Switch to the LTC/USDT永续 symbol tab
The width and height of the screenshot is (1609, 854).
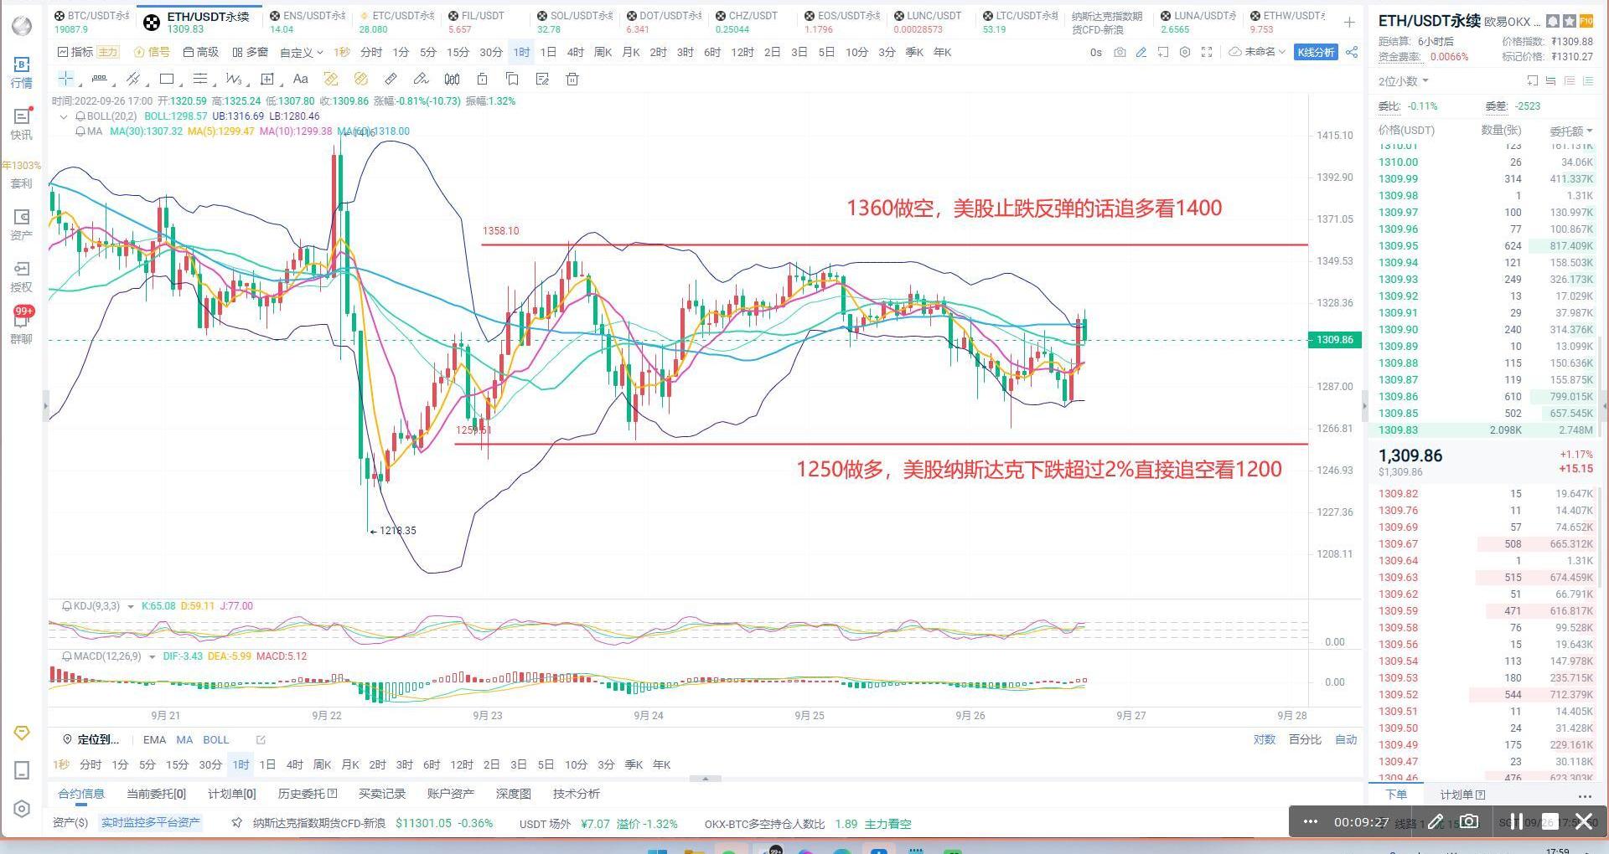pyautogui.click(x=1021, y=22)
